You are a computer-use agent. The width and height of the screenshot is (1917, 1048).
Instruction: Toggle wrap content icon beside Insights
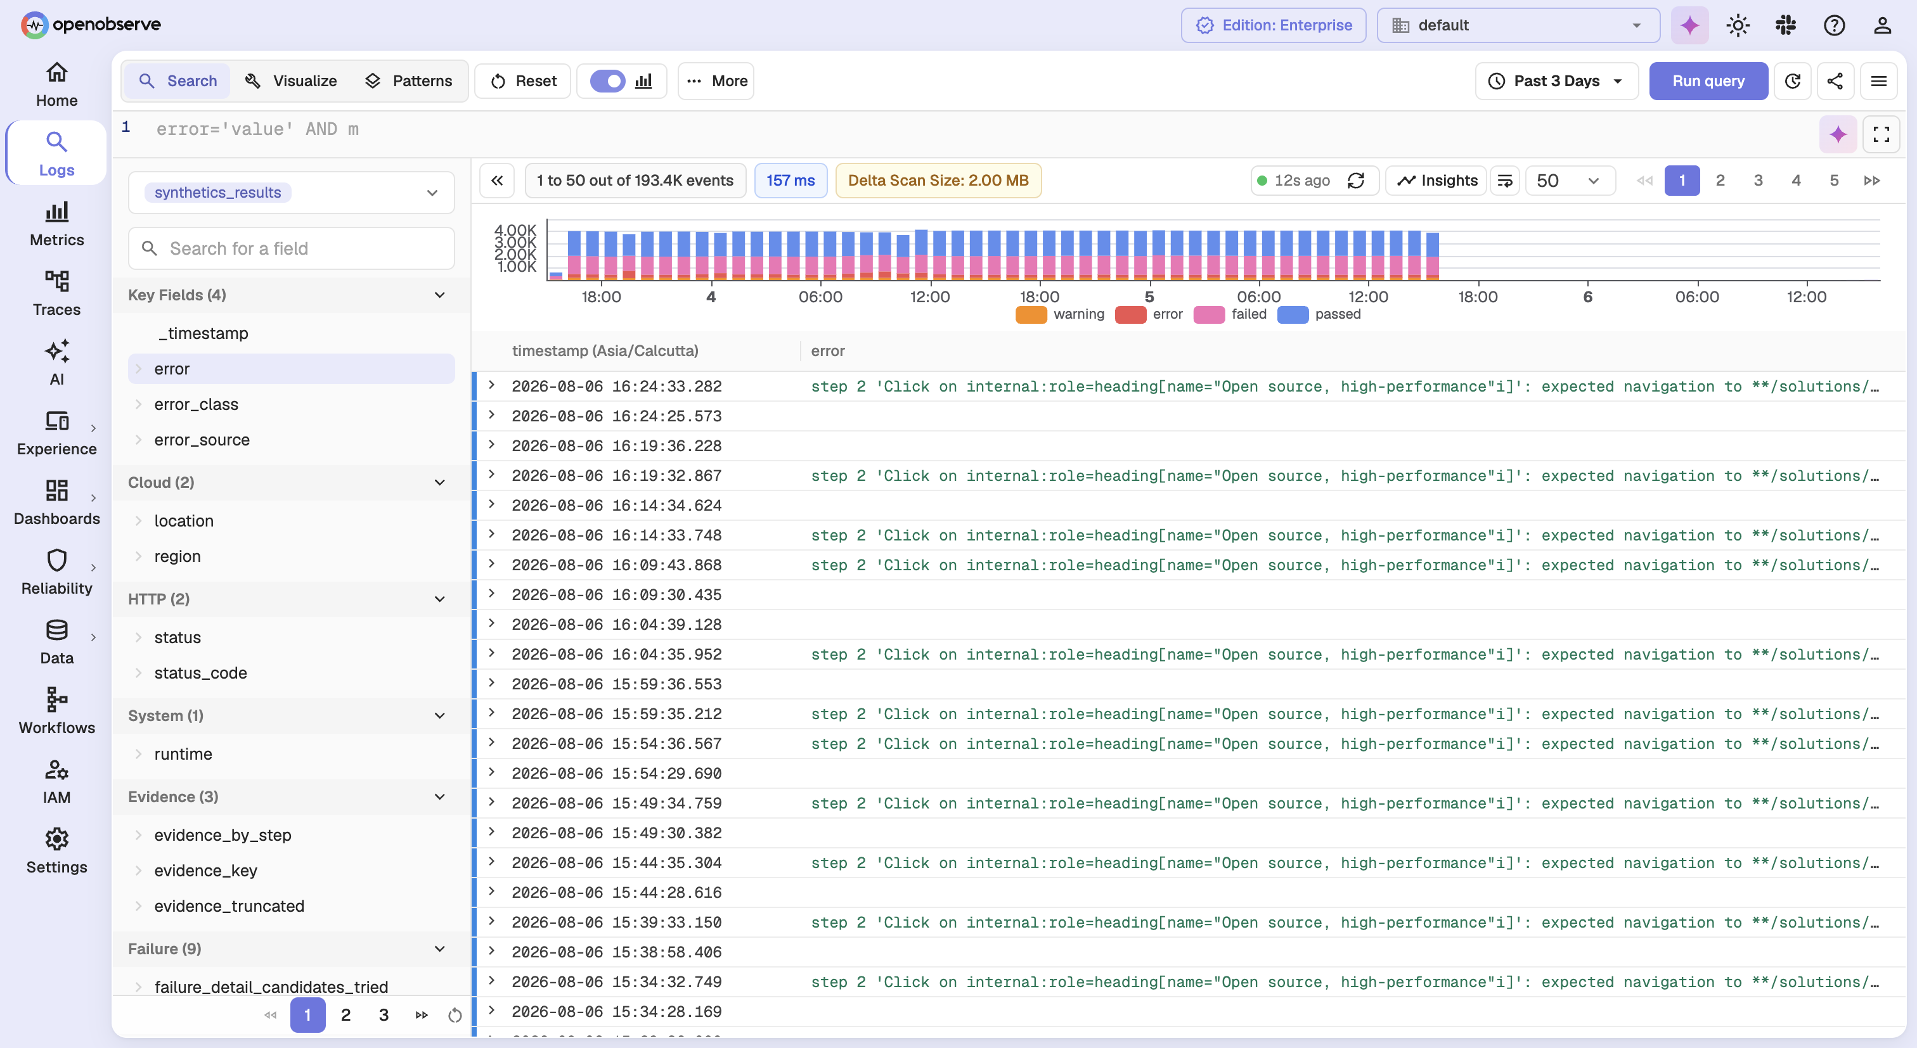[x=1505, y=181]
